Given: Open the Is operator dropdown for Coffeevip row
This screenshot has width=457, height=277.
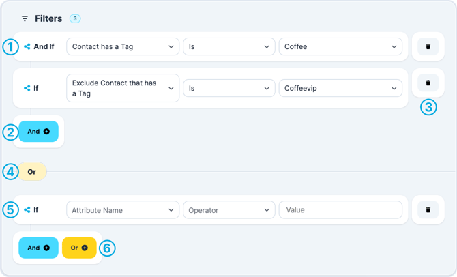Looking at the screenshot, I should (228, 88).
